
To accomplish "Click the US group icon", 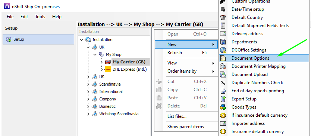I will (95, 77).
